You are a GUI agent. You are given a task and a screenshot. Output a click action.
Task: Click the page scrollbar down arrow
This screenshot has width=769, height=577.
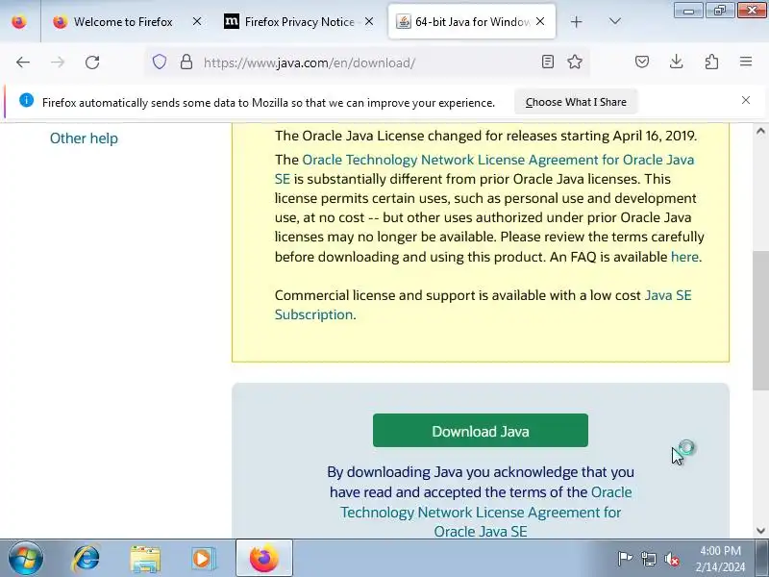point(760,531)
